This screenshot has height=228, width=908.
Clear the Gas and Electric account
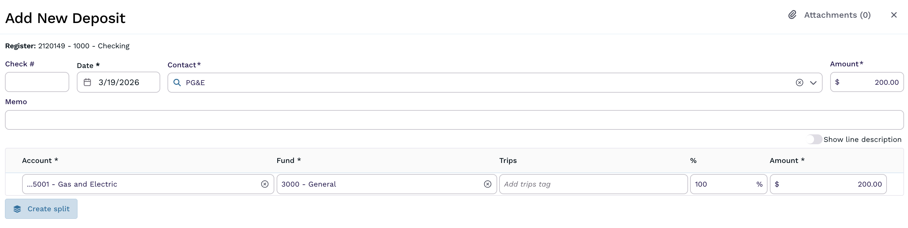click(264, 184)
